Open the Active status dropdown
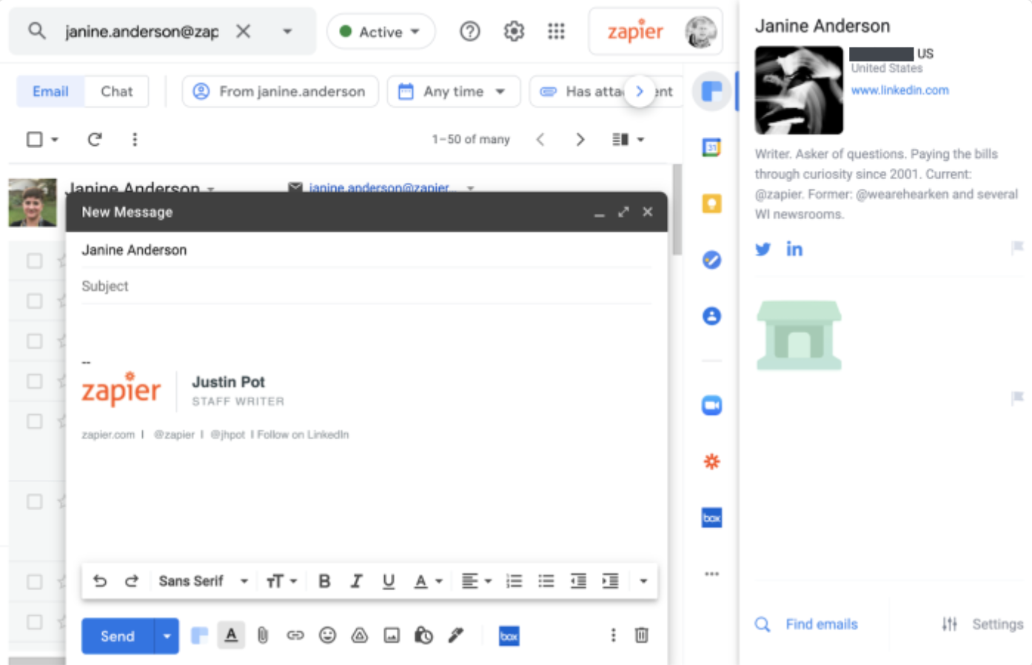This screenshot has width=1032, height=665. click(x=381, y=32)
